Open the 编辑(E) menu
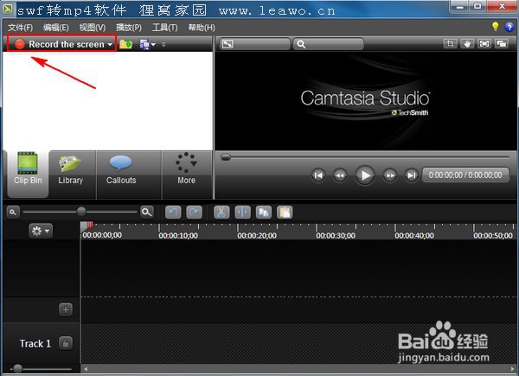The width and height of the screenshot is (519, 376). [x=56, y=28]
